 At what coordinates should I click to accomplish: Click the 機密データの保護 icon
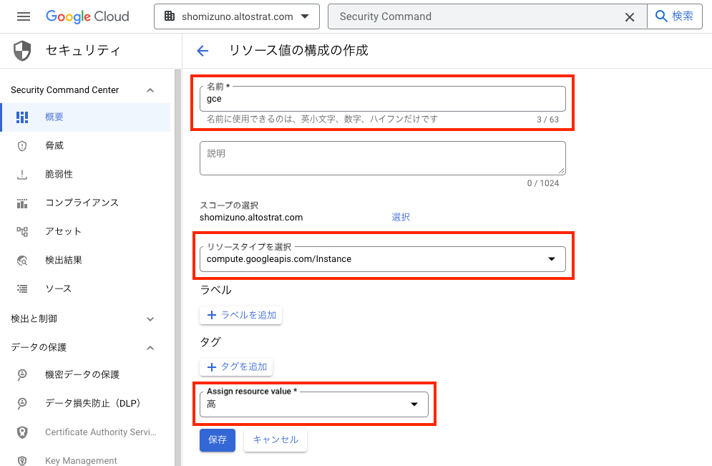pos(22,374)
